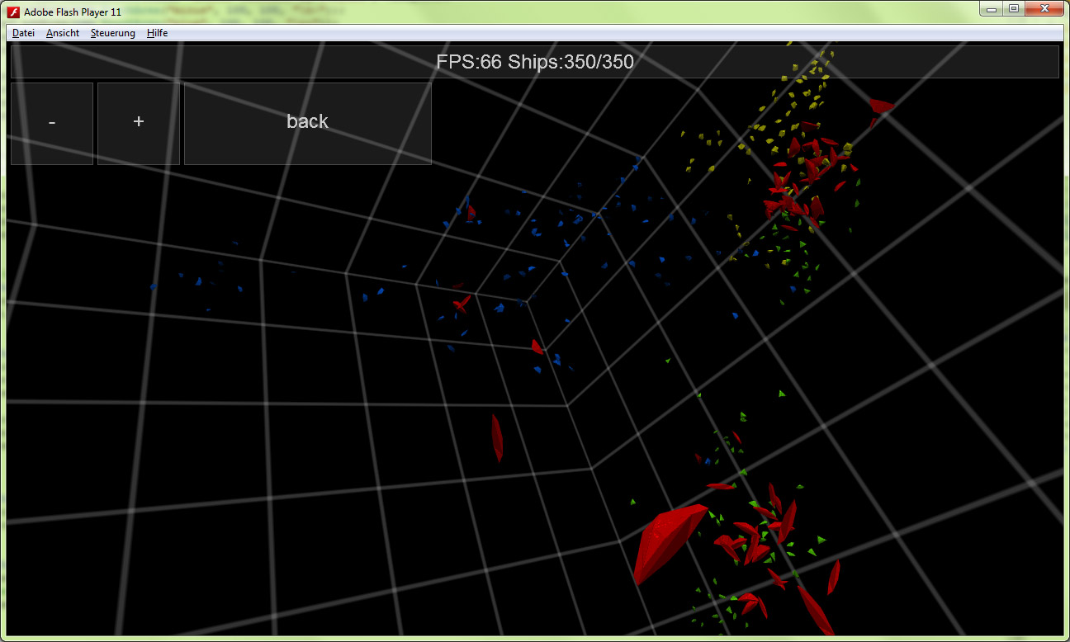Open the Steuerung menu
This screenshot has width=1070, height=642.
tap(113, 33)
